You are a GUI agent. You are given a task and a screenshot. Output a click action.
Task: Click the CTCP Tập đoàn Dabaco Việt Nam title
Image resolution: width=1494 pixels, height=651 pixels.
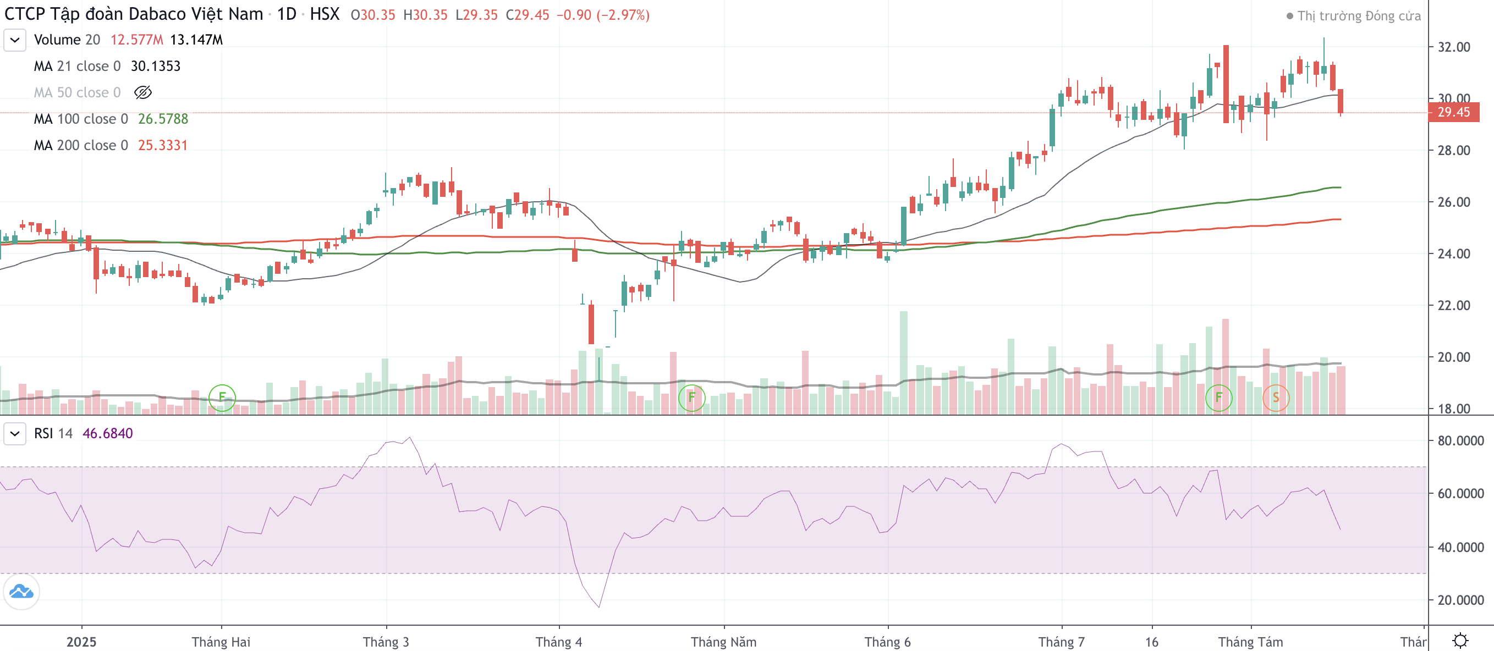click(x=133, y=14)
